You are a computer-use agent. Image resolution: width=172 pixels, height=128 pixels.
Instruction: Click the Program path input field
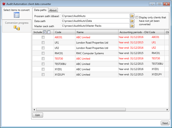tap(95, 16)
